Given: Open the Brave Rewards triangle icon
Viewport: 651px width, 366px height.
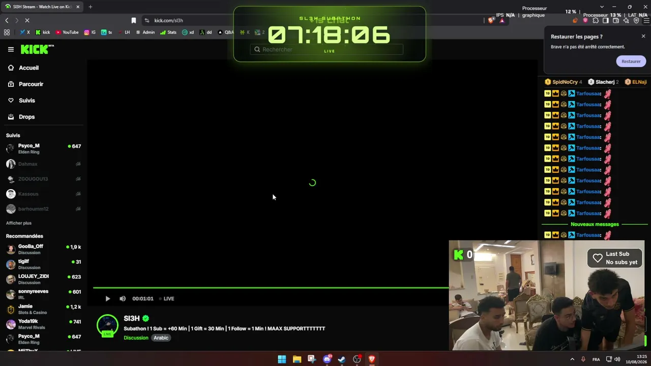Looking at the screenshot, I should 502,20.
